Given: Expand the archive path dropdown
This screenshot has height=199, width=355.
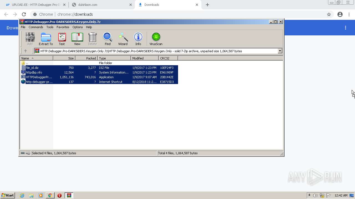Looking at the screenshot, I should (x=280, y=51).
